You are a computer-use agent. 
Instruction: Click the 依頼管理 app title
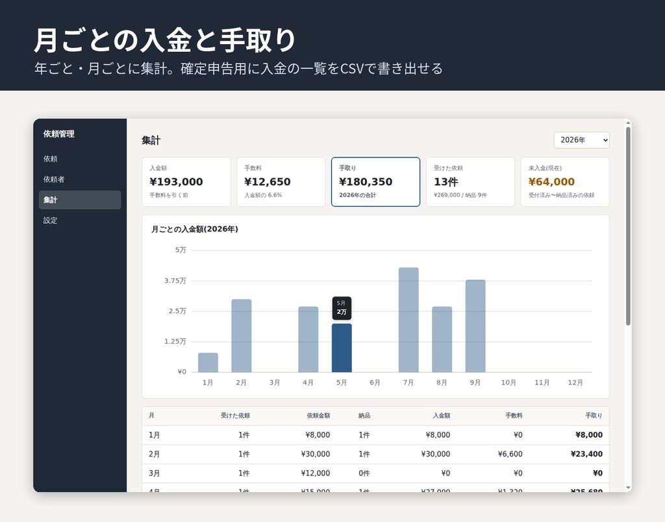point(58,134)
